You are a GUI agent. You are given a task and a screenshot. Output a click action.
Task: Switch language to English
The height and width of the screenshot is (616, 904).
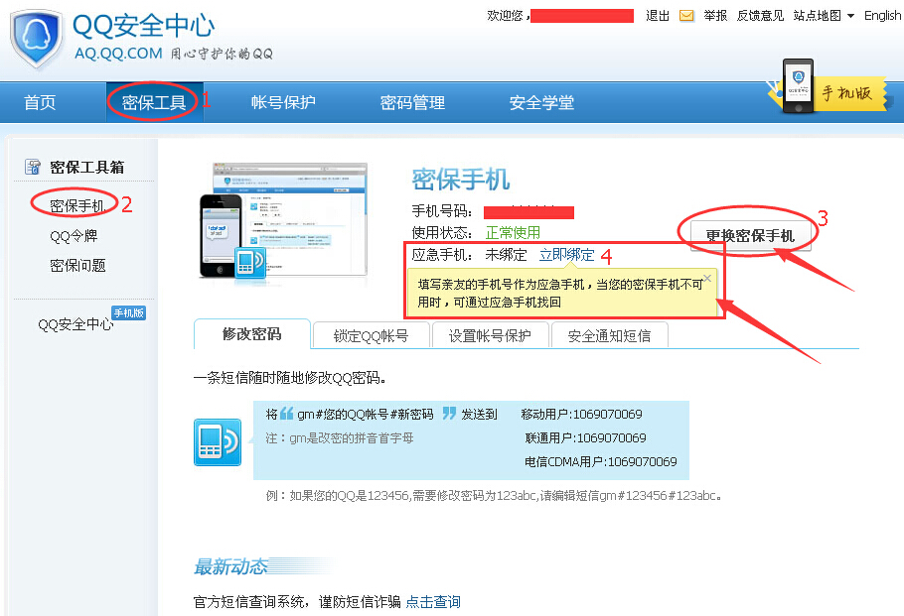click(882, 16)
